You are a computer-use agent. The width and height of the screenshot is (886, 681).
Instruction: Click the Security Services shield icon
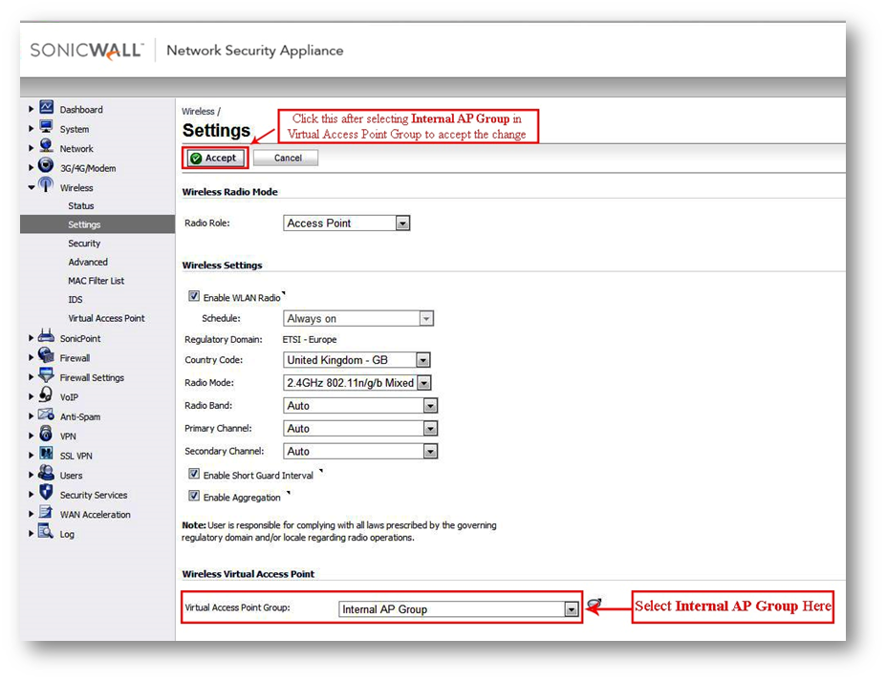point(46,493)
